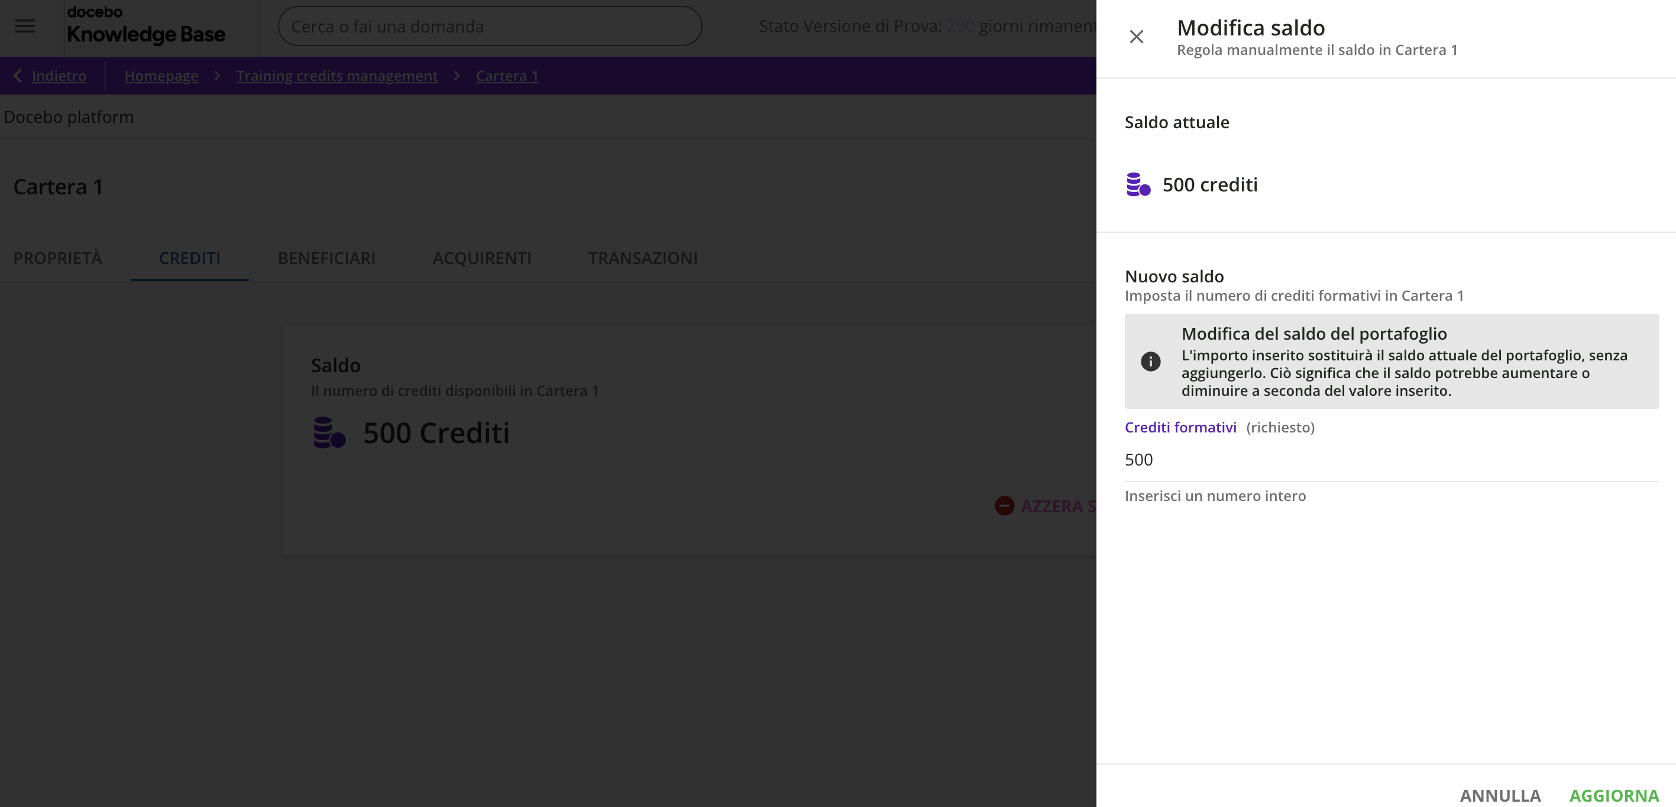Screen dimensions: 1676x807
Task: Click the Indietro back link
Action: coord(59,76)
